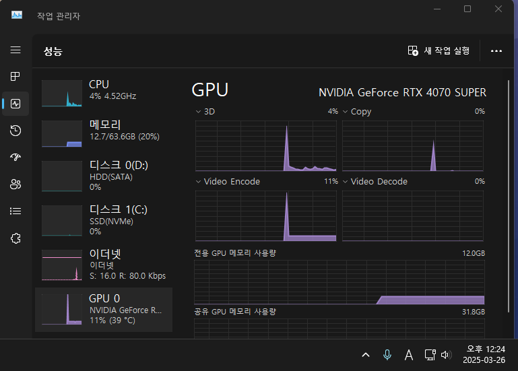
Task: Open the volume speaker tray icon
Action: [x=447, y=355]
